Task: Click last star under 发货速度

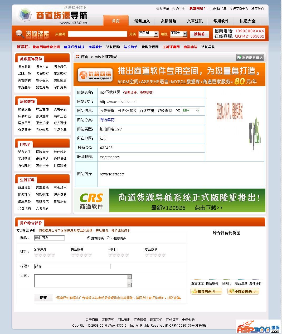Action: 53,255
